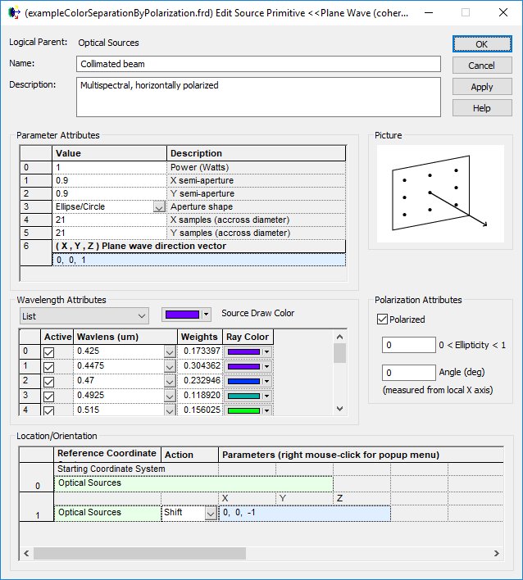The height and width of the screenshot is (580, 523).
Task: Click the polarization Angle (deg) field
Action: point(409,373)
